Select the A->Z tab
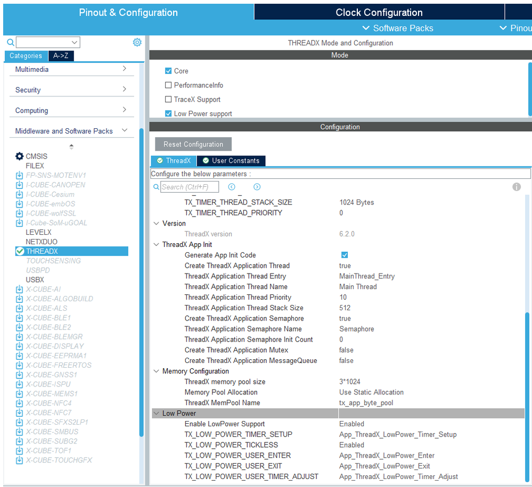This screenshot has width=532, height=487. [61, 55]
